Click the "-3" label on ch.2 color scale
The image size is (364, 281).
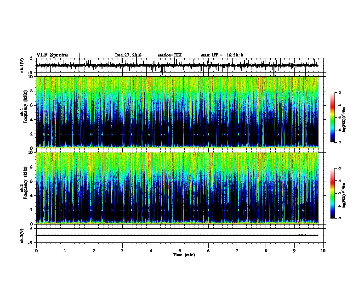coord(339,169)
